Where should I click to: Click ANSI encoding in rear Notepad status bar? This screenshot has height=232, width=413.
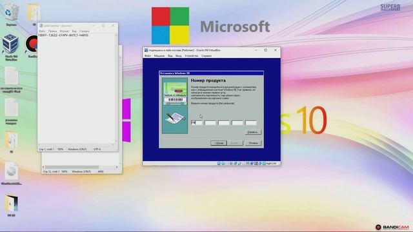(101, 171)
